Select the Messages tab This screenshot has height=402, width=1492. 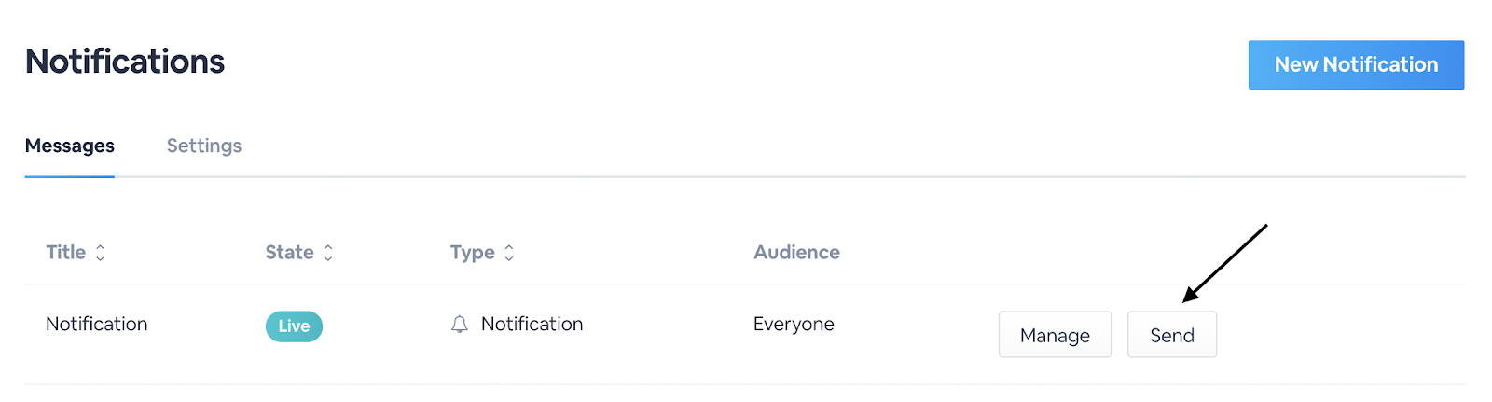(x=70, y=146)
